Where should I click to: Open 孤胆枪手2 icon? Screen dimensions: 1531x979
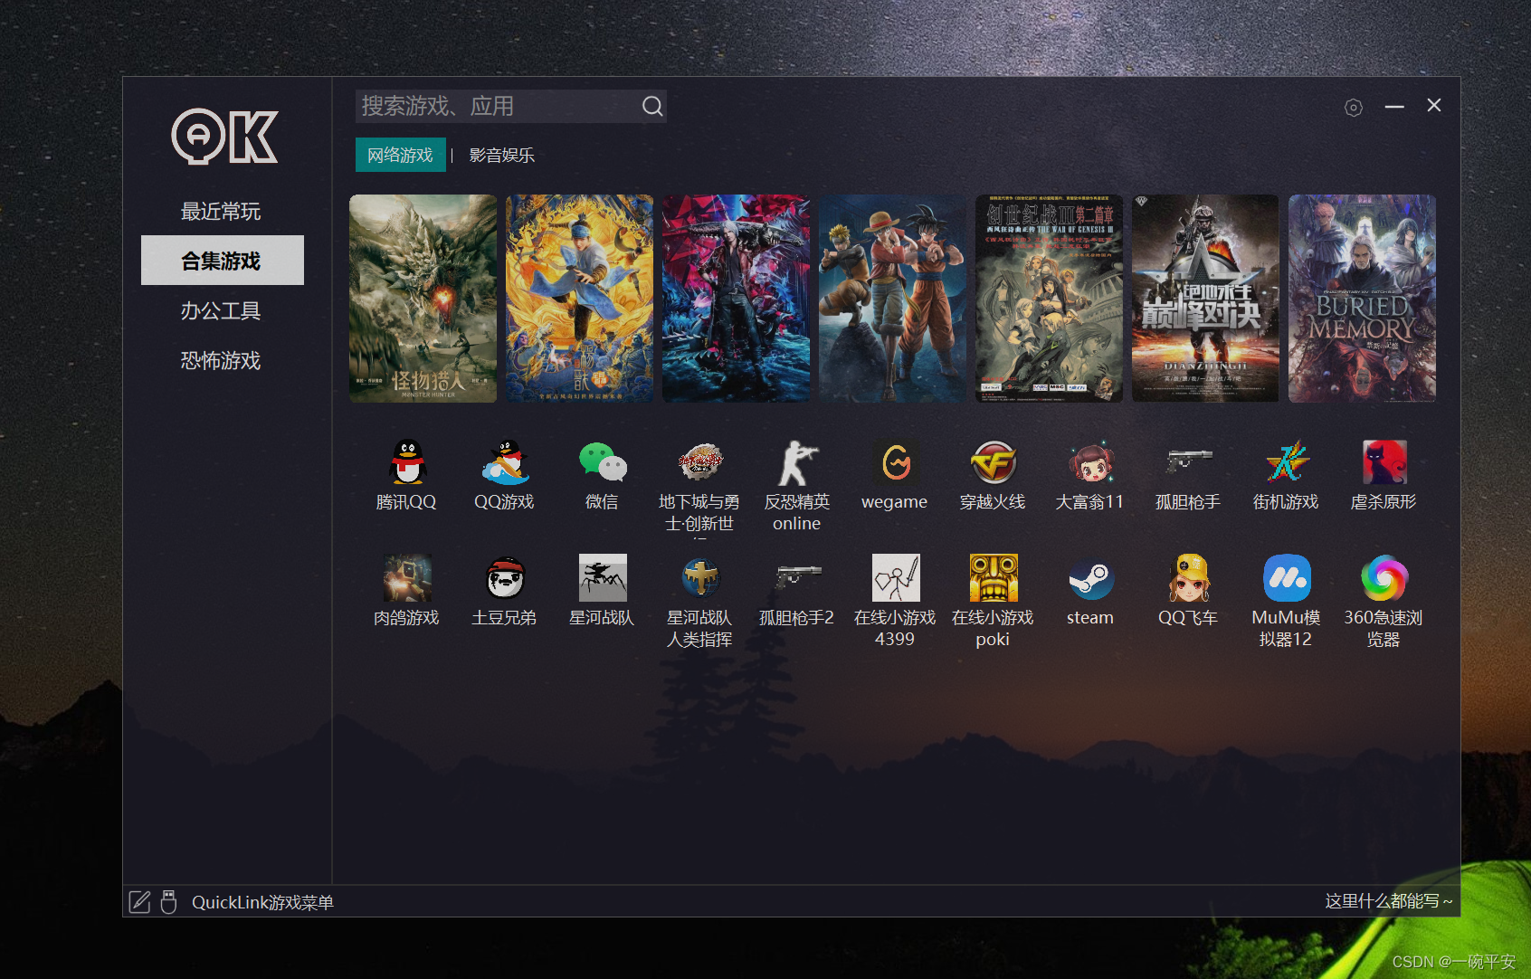click(x=798, y=578)
